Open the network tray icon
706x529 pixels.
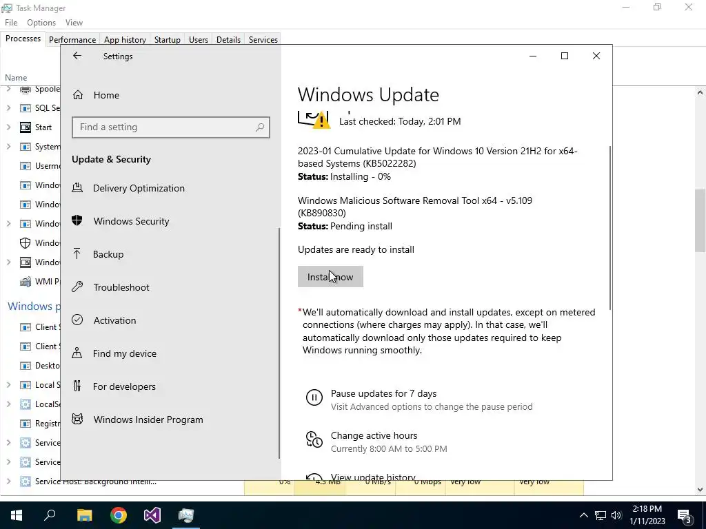[x=601, y=515]
